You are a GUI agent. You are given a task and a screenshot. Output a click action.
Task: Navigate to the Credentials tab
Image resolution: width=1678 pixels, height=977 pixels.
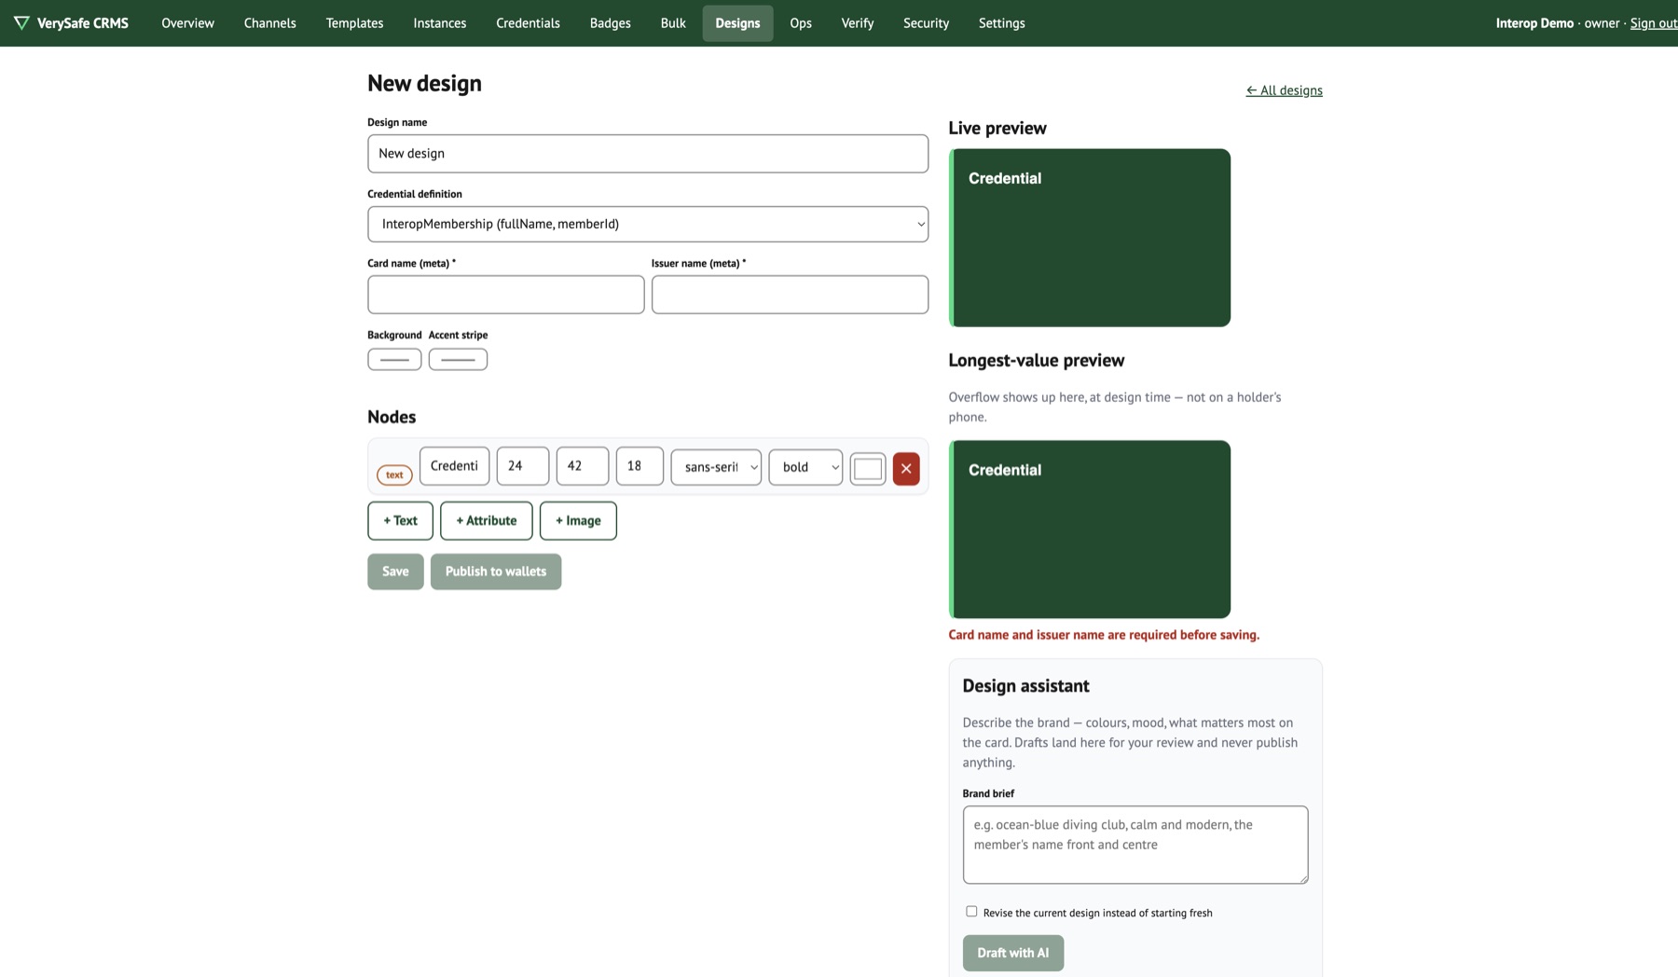(x=528, y=23)
